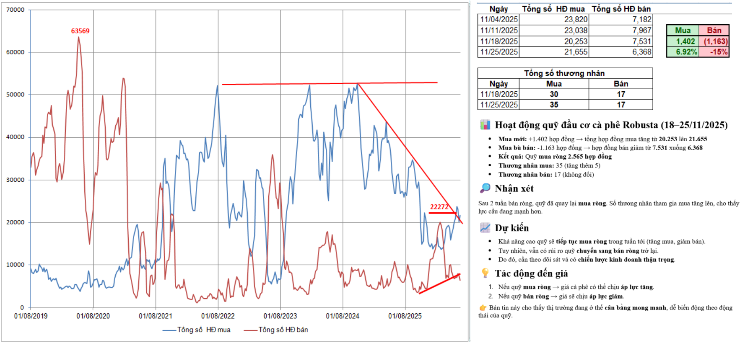Click the pink -15% cell
The height and width of the screenshot is (343, 745).
714,52
